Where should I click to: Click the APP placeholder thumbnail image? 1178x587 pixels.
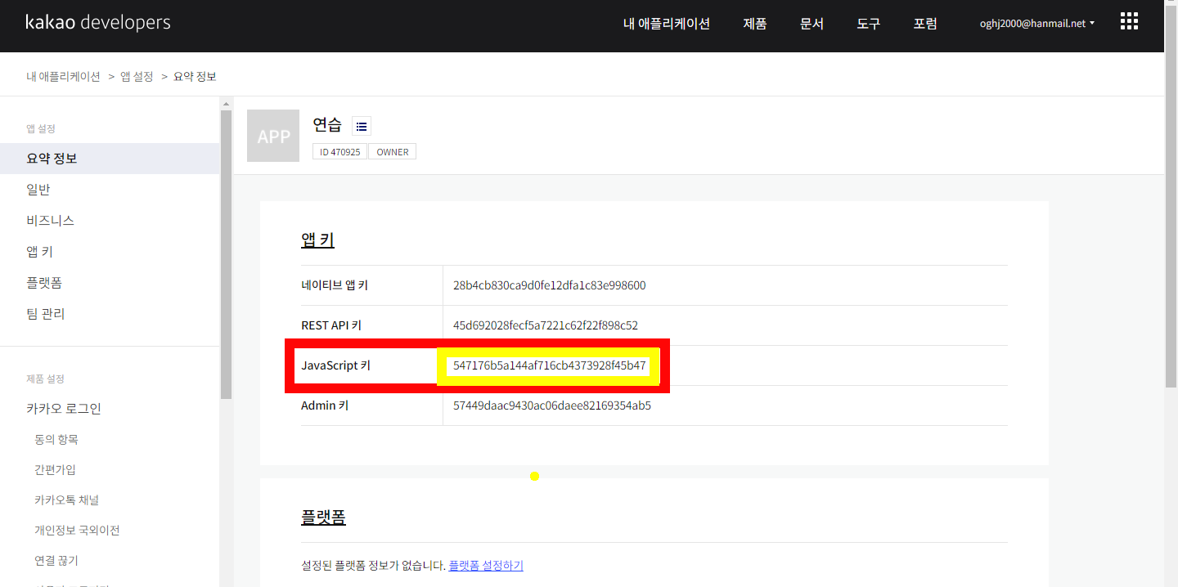(273, 136)
